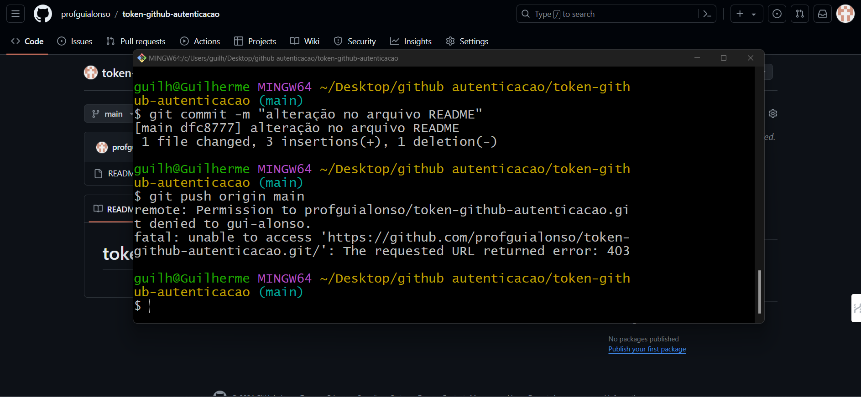Screen dimensions: 861x397
Task: Maximize the MINGW64 terminal window
Action: coord(724,58)
